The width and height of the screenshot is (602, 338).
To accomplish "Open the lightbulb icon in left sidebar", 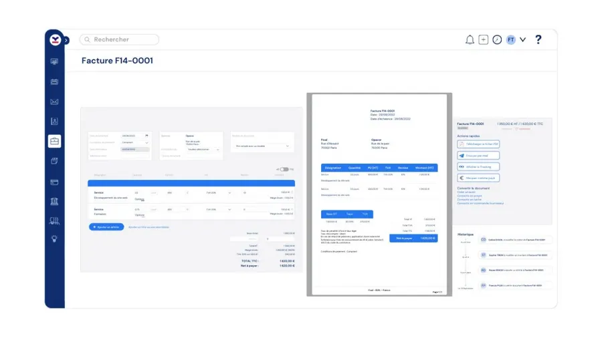I will pyautogui.click(x=54, y=238).
